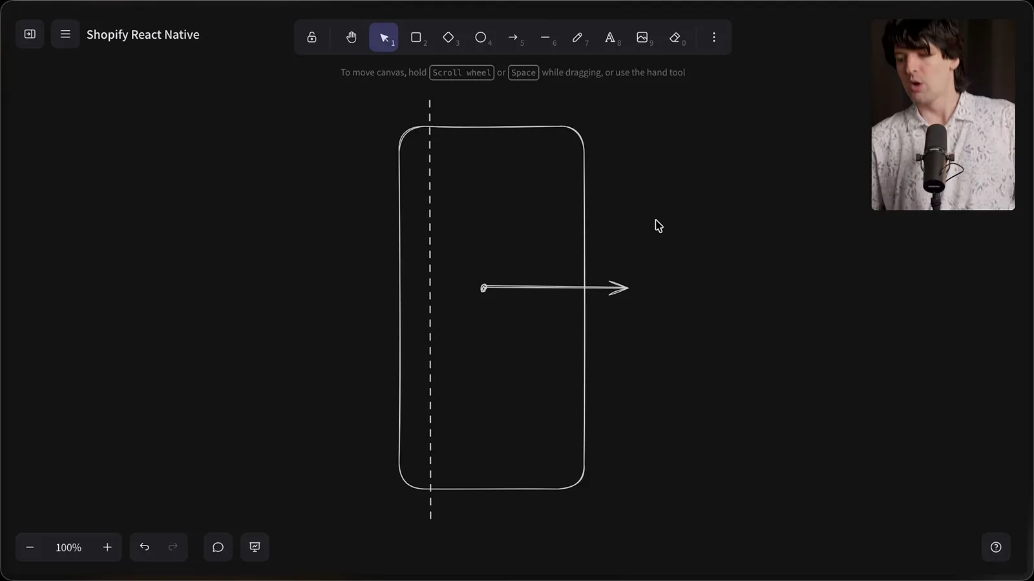Open the comments bubble icon
1034x581 pixels.
218,547
